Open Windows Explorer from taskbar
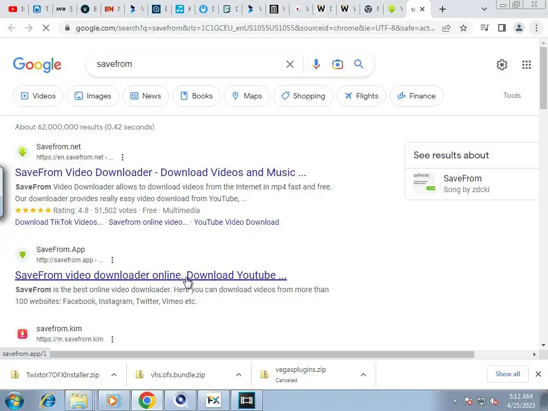Viewport: 548px width, 411px height. click(79, 400)
